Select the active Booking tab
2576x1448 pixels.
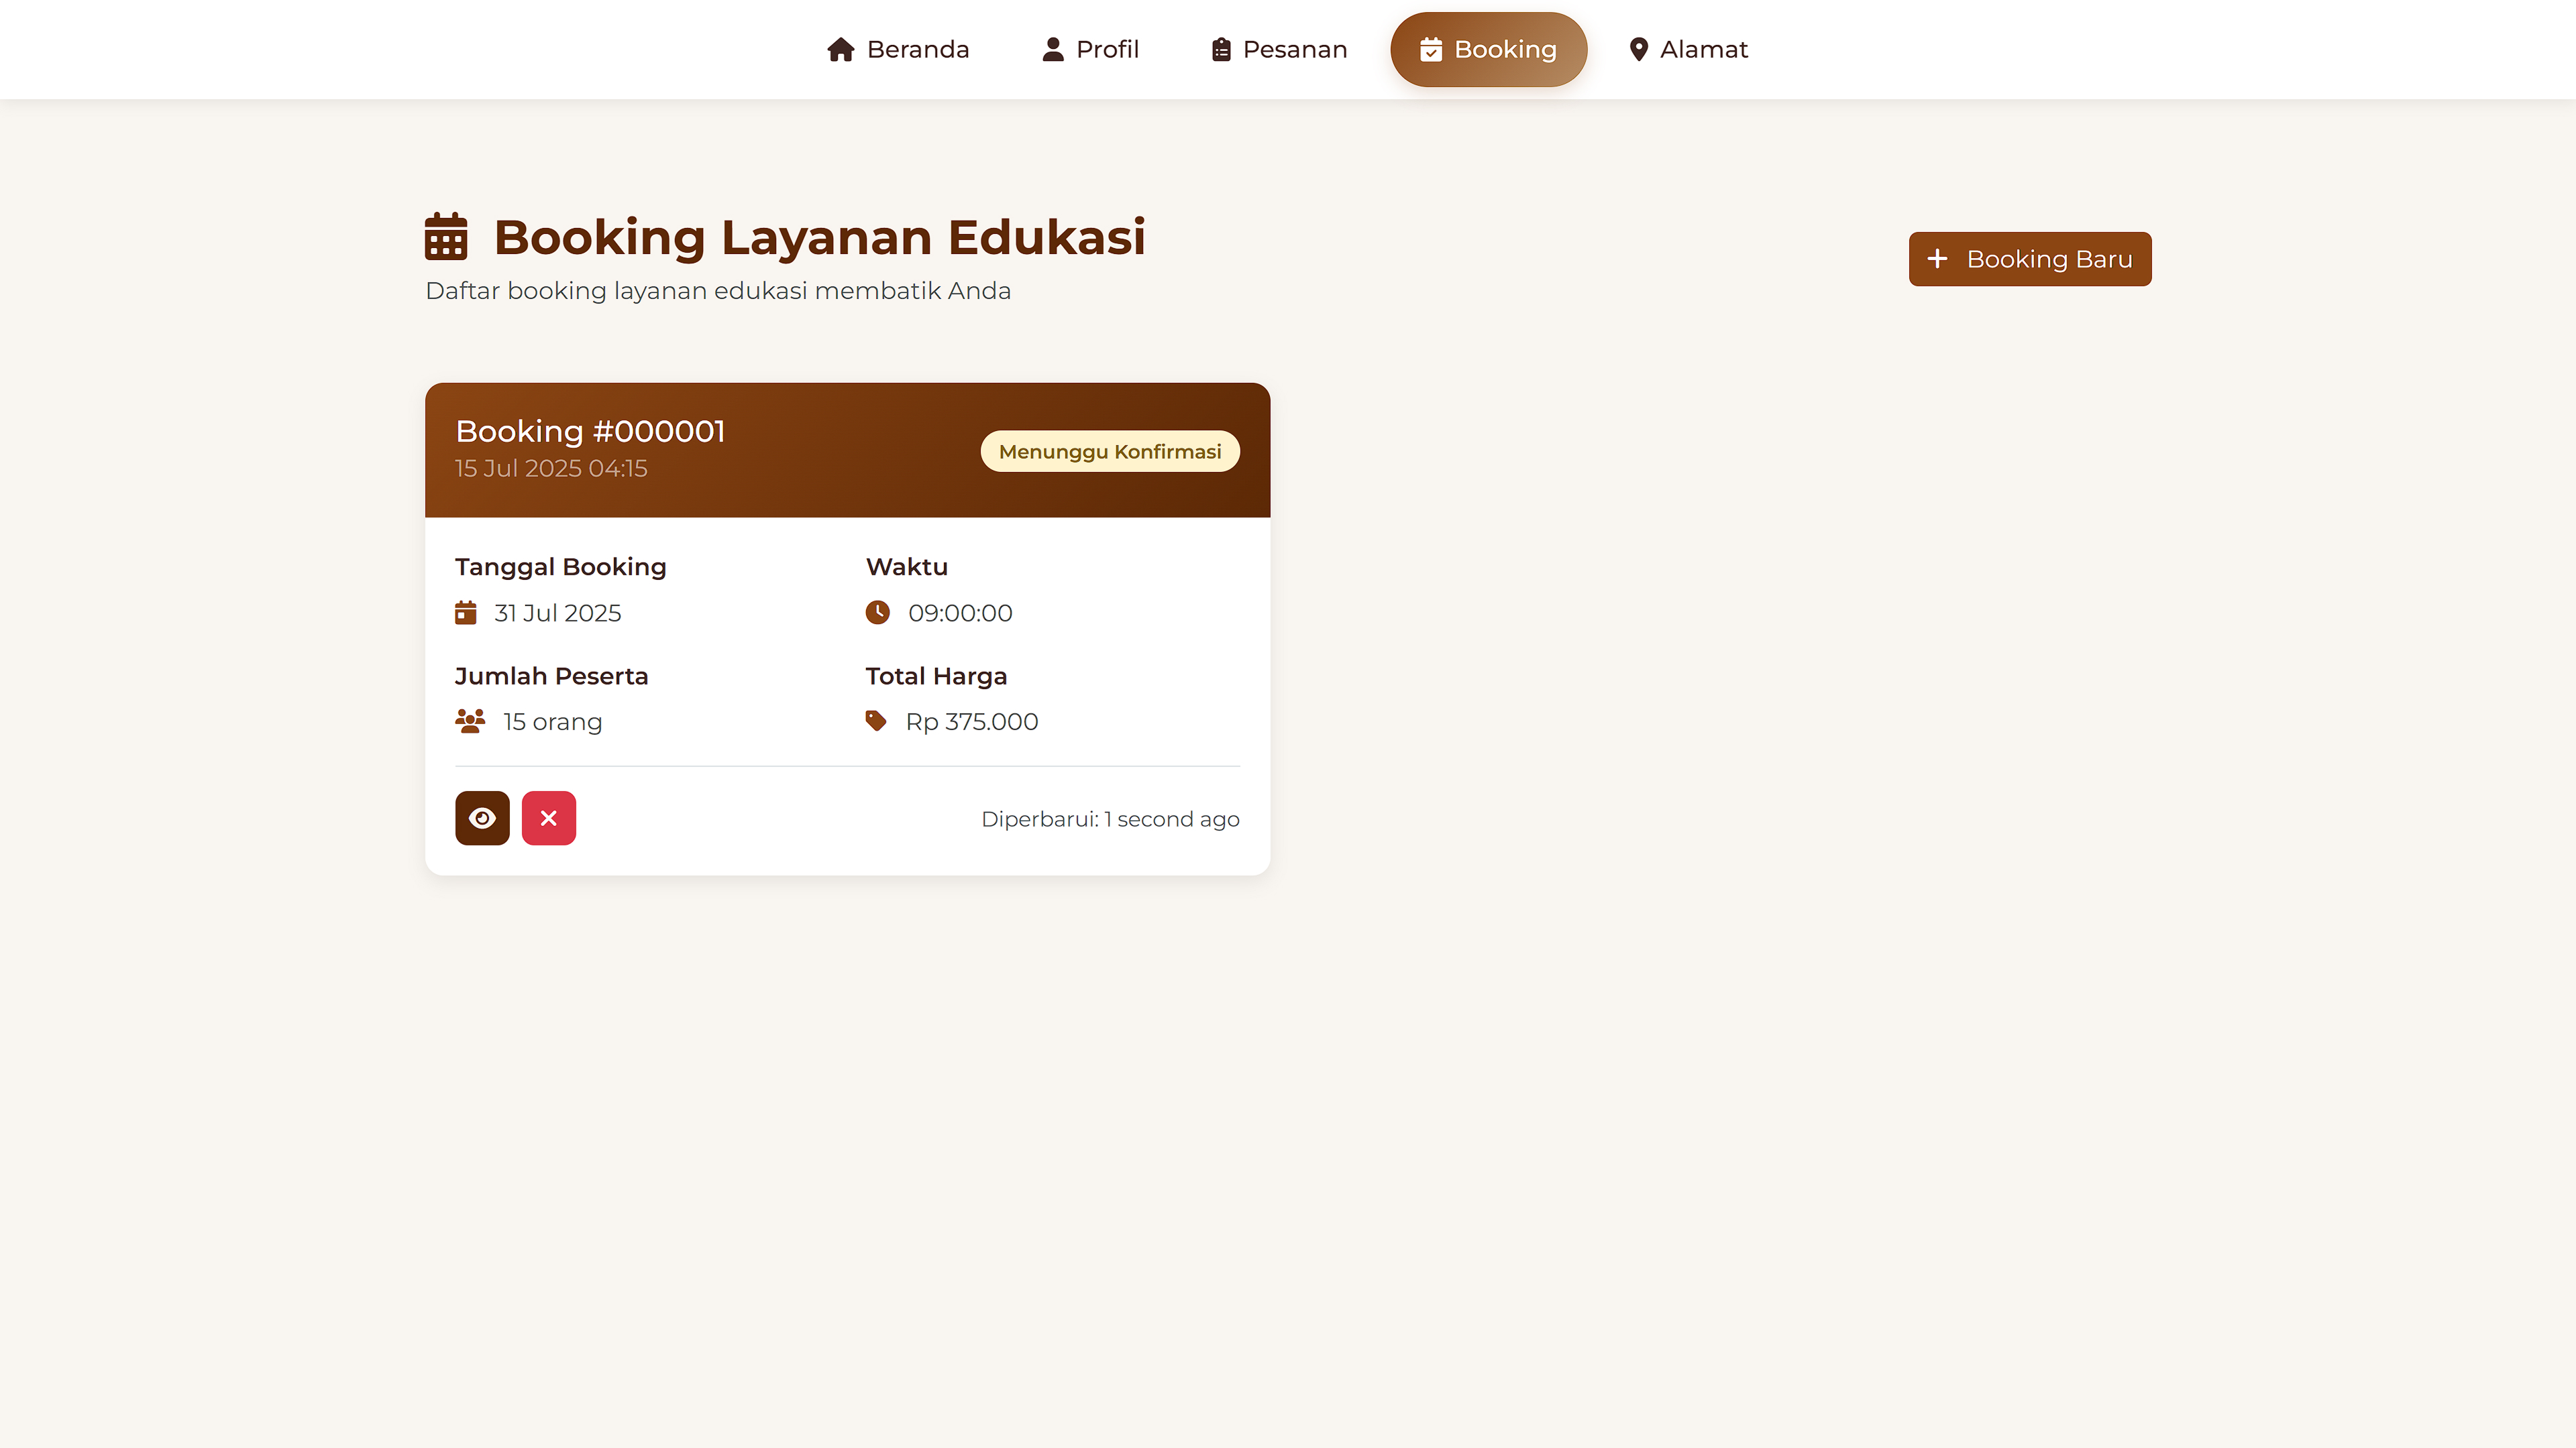point(1488,50)
